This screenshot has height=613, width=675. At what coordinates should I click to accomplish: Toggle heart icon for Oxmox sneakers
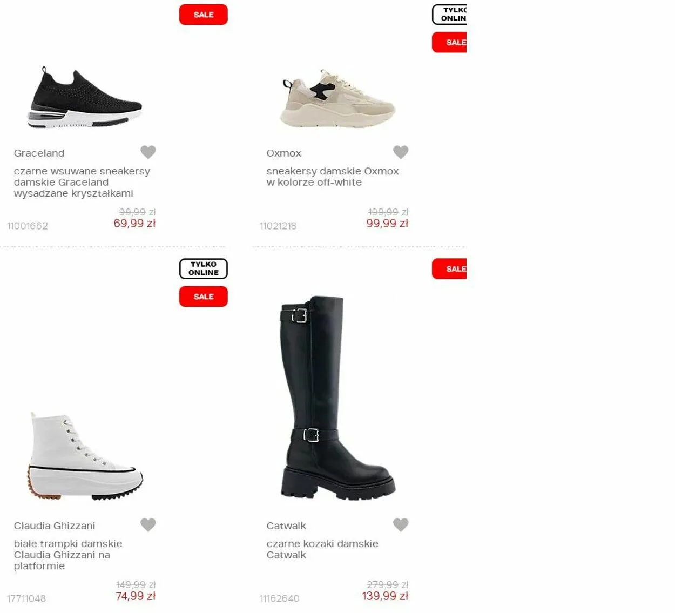pyautogui.click(x=401, y=152)
